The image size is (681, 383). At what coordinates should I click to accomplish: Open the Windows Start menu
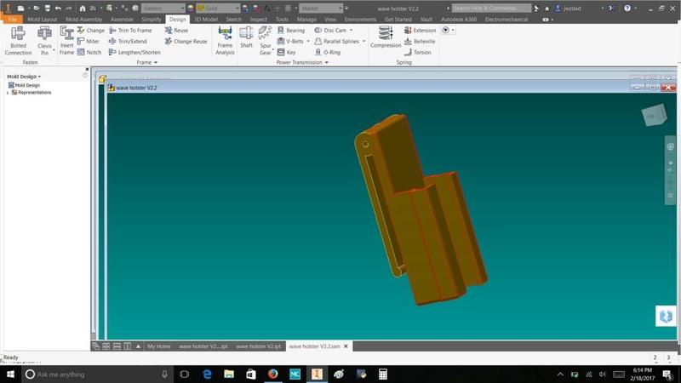[10, 374]
